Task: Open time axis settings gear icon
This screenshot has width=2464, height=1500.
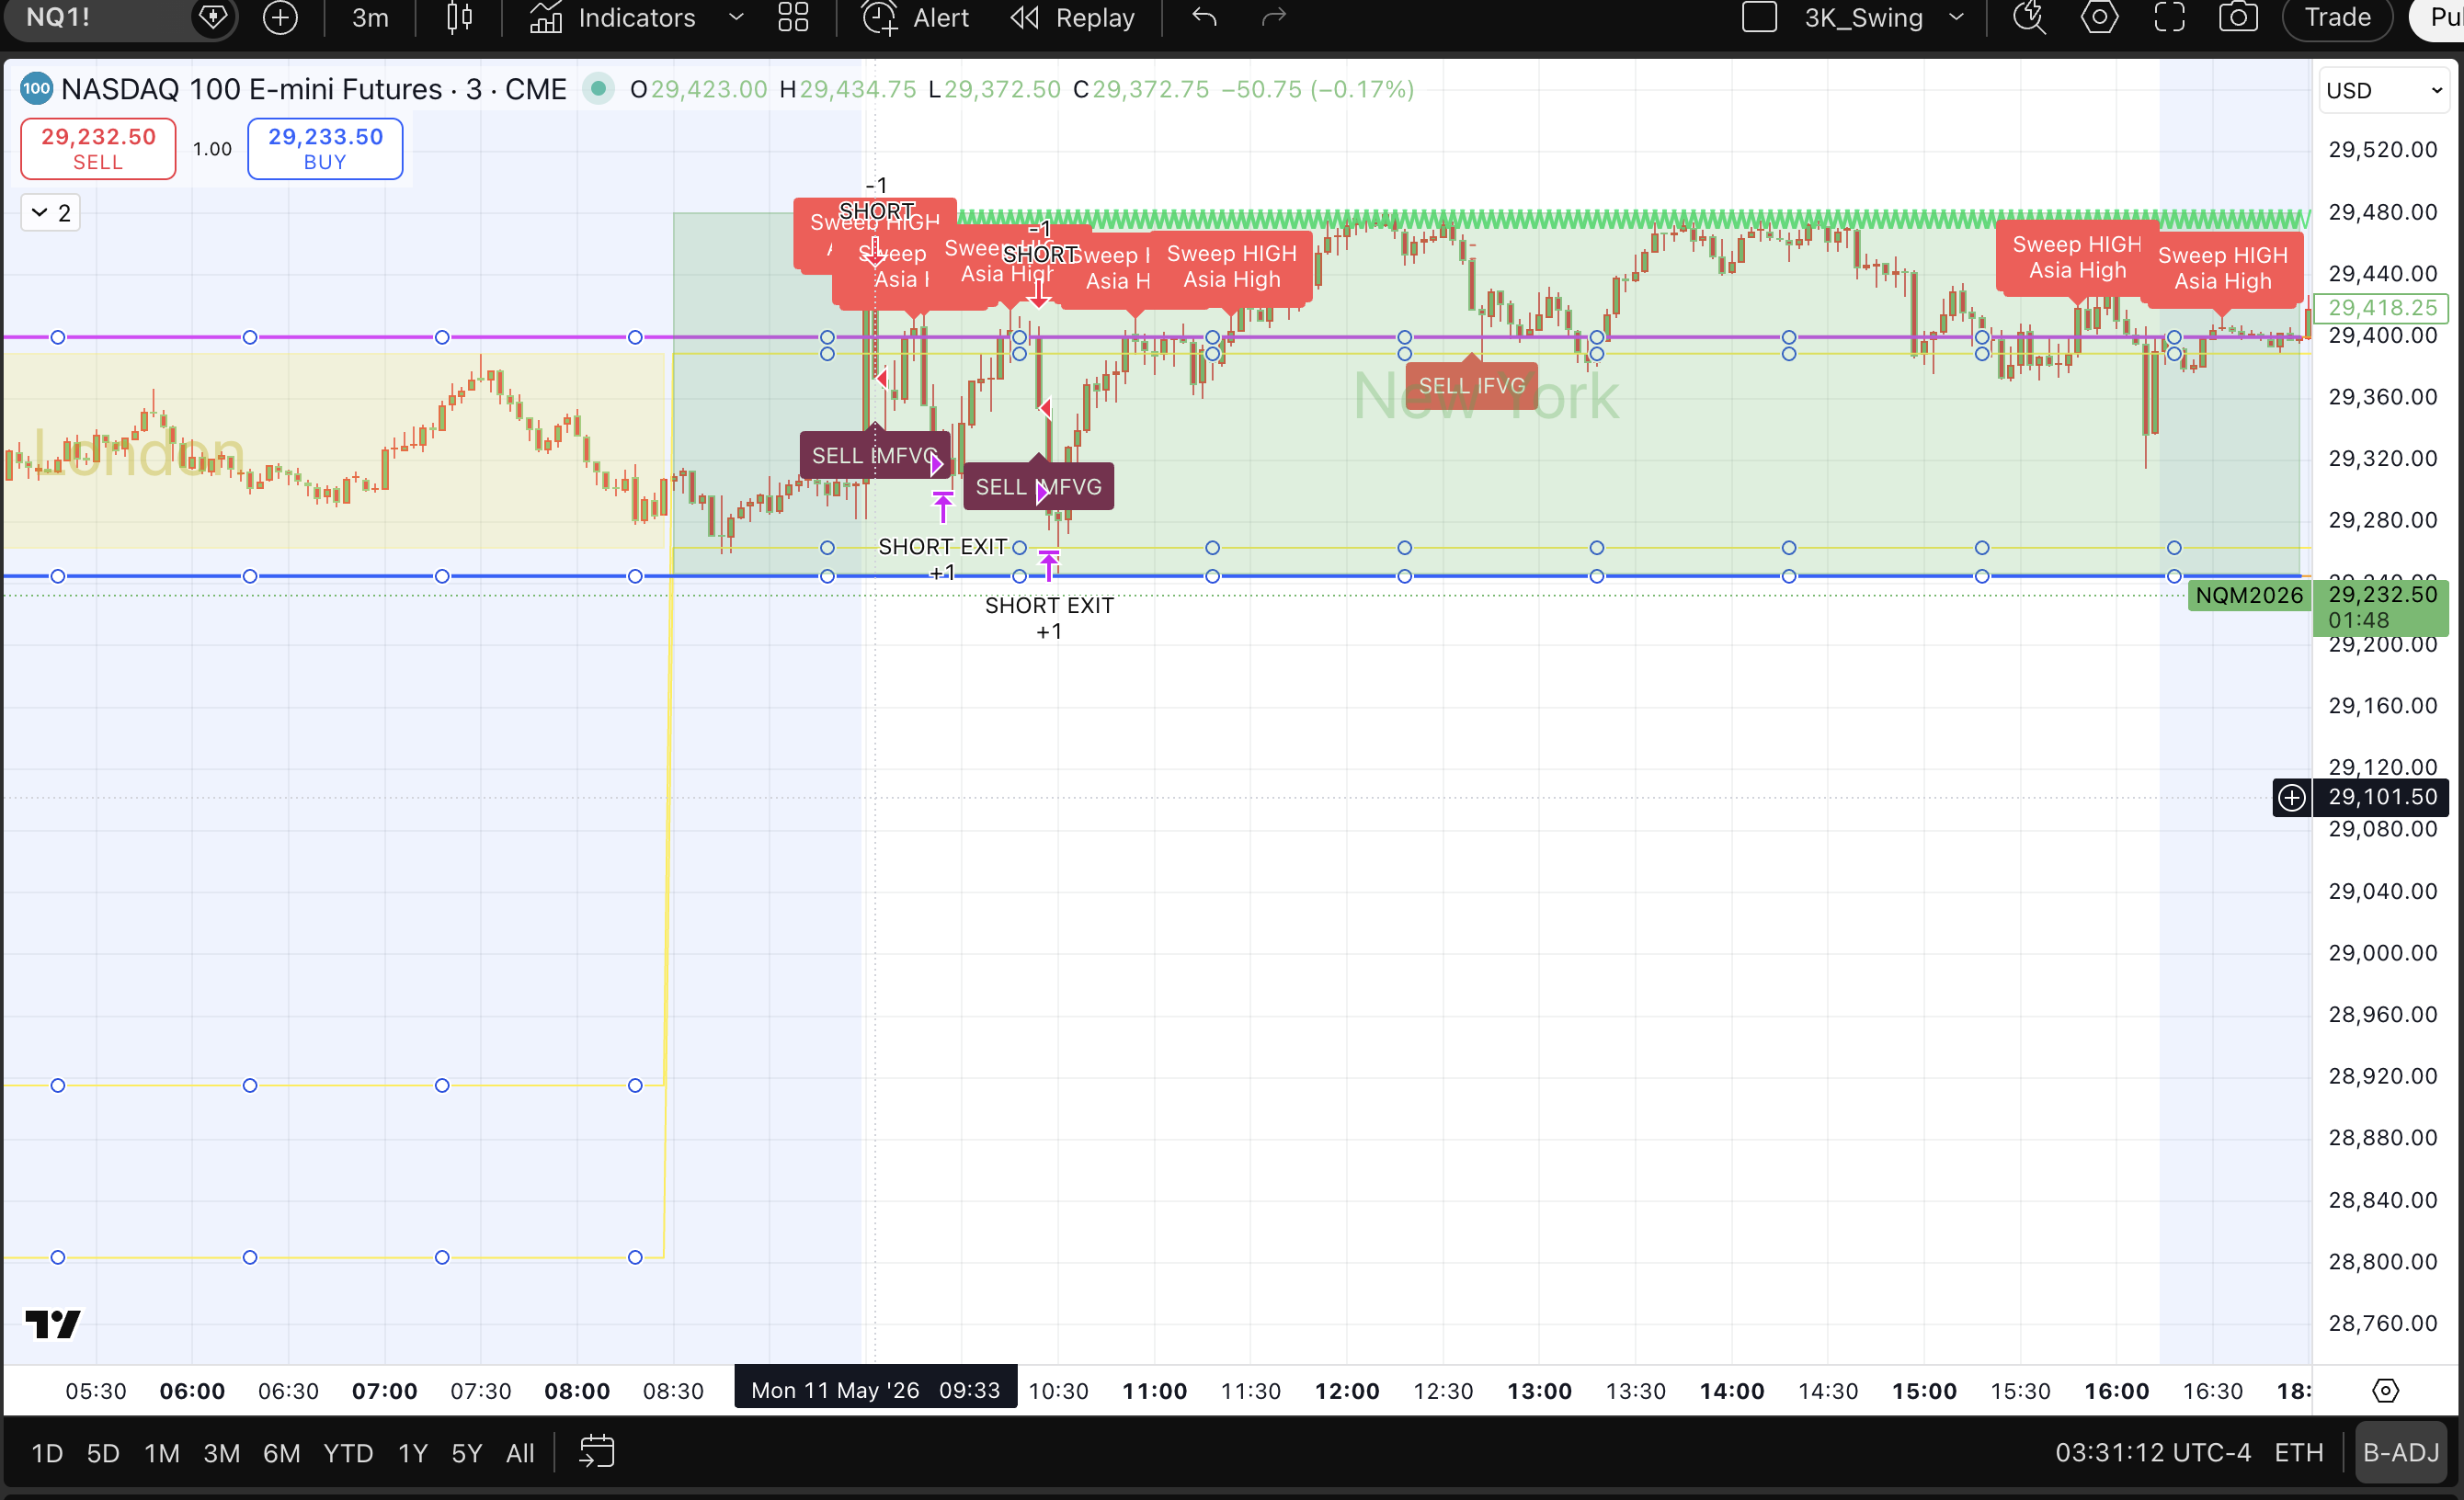Action: [x=2385, y=1390]
